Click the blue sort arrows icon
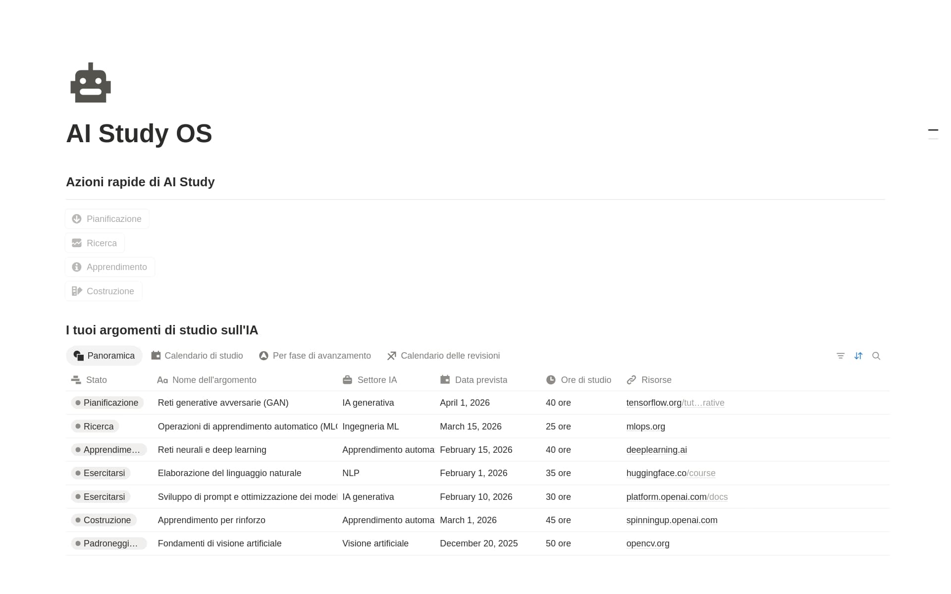Screen dimensions: 951x594 click(858, 356)
